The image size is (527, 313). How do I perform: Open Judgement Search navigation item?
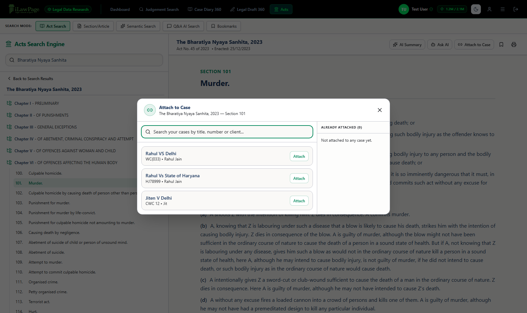point(159,9)
